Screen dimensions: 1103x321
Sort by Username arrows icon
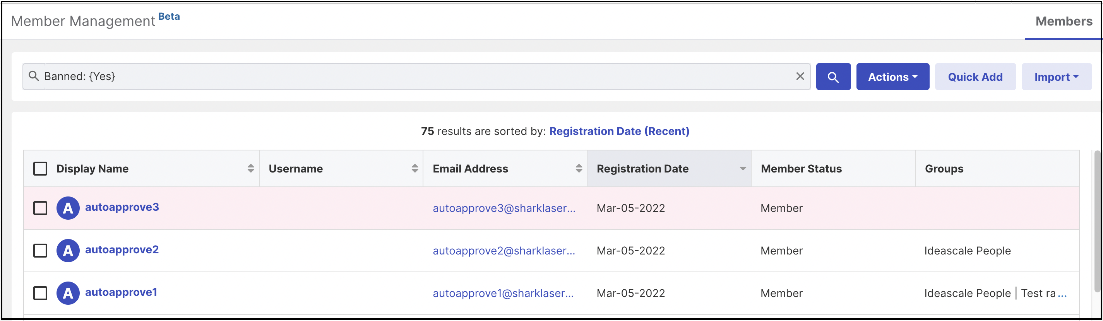click(x=414, y=169)
